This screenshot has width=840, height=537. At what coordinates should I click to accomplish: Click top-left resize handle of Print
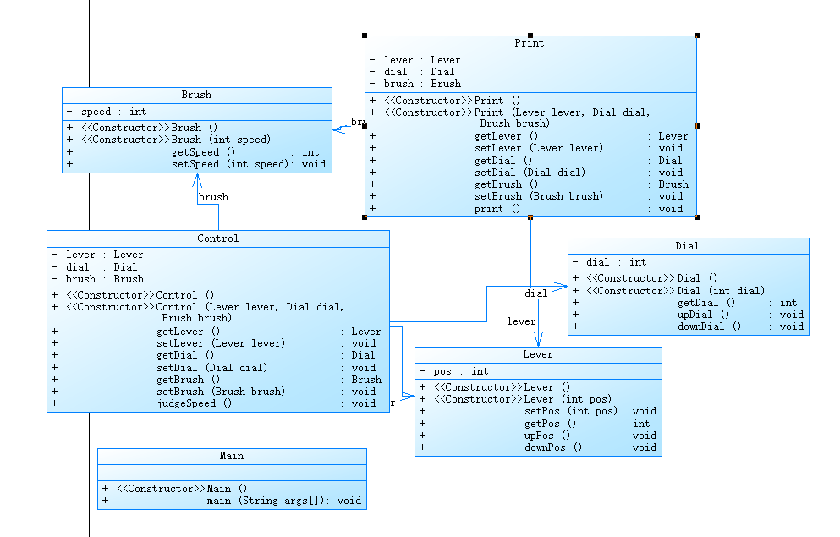(x=365, y=36)
